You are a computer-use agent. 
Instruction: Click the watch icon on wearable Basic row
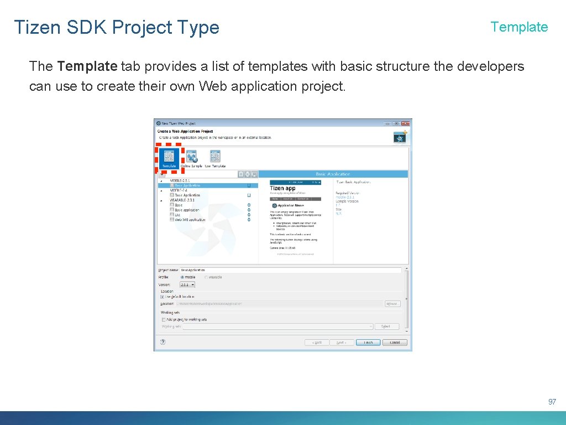tap(249, 205)
